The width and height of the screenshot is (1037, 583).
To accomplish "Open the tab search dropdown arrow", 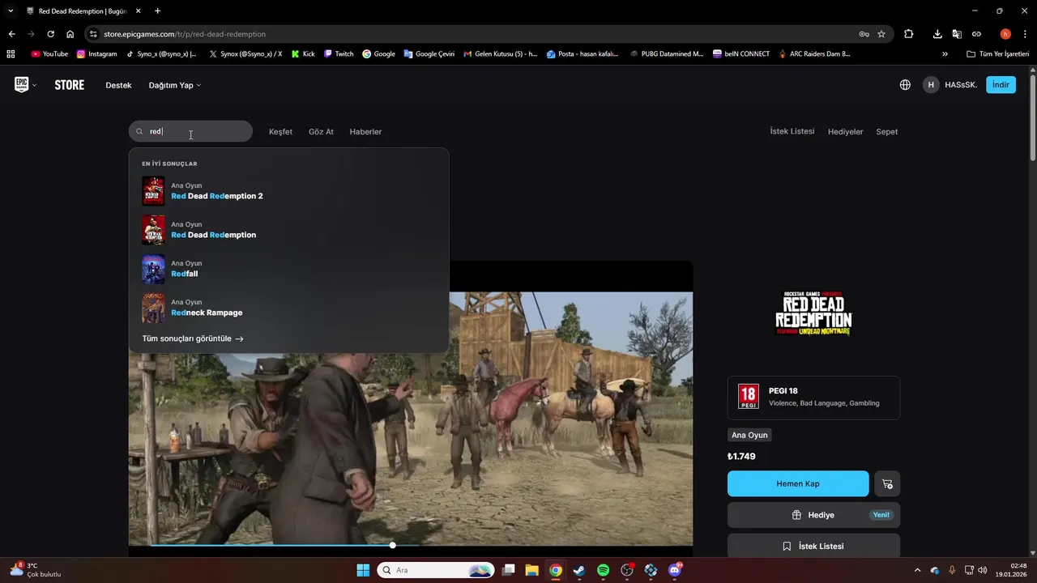I will (x=11, y=11).
